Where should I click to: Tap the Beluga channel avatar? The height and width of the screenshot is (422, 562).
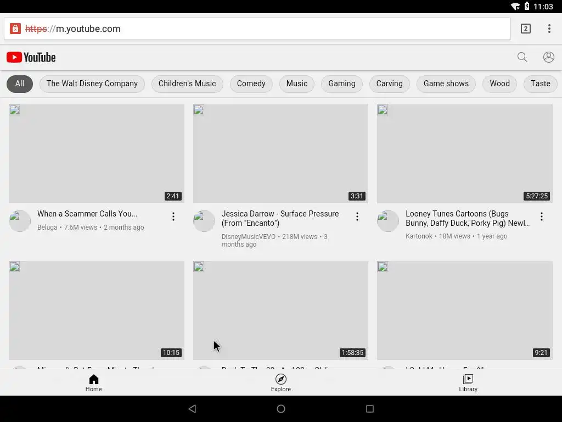tap(20, 221)
